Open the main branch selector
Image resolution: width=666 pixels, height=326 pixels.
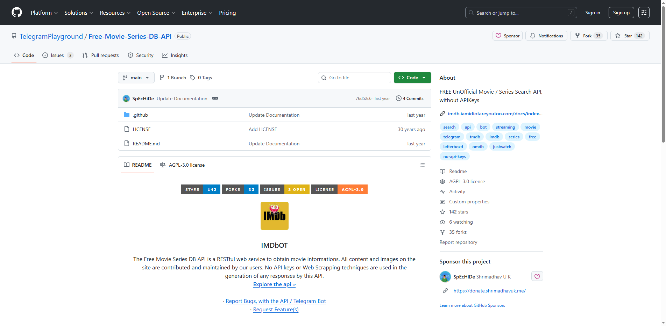136,78
